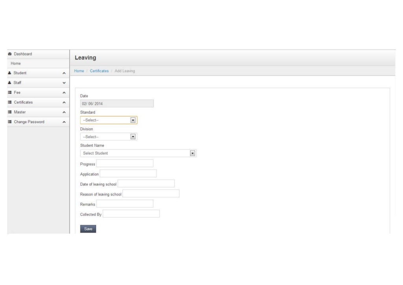Expand the Fee menu chevron
Screen dimensions: 403x285
click(64, 93)
